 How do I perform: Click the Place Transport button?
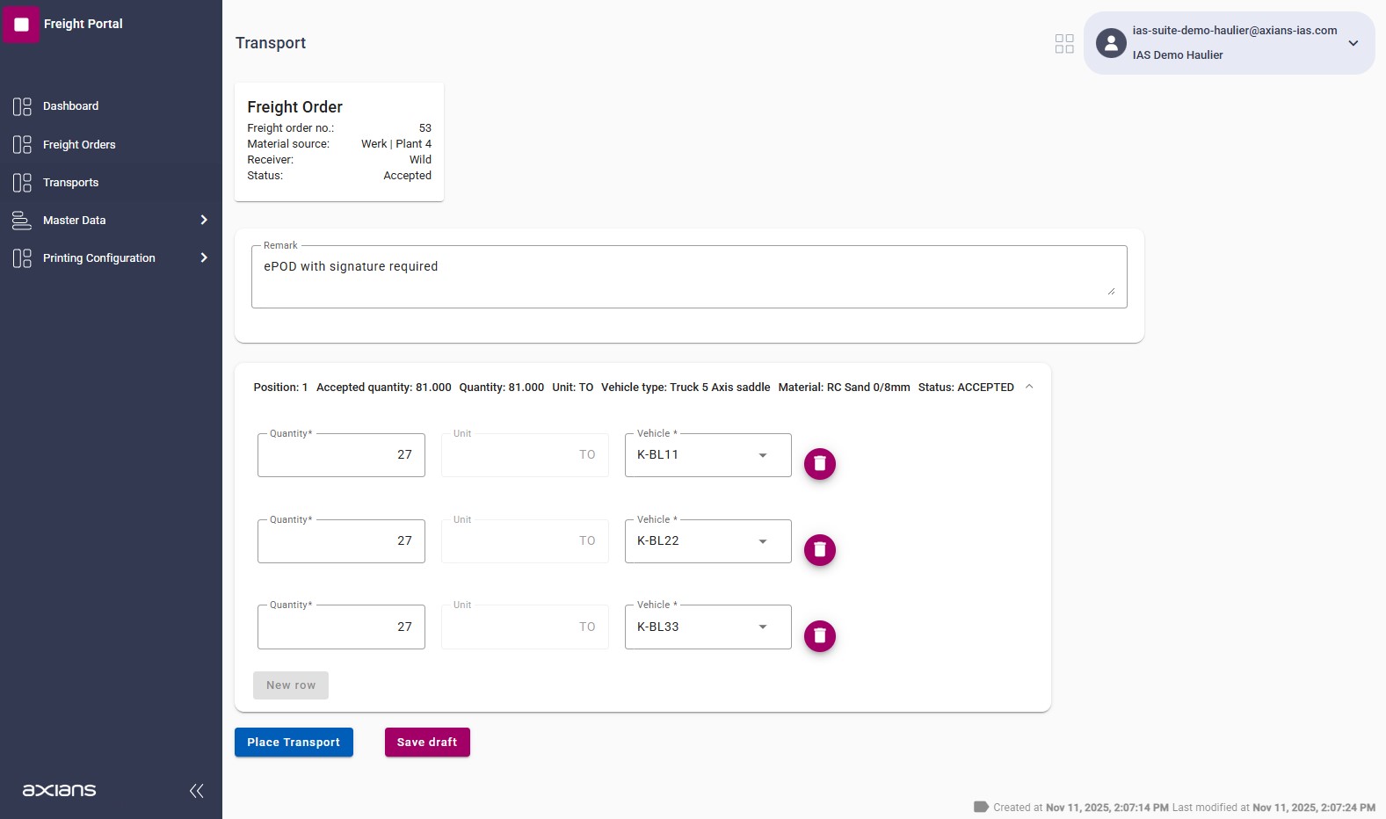coord(294,743)
